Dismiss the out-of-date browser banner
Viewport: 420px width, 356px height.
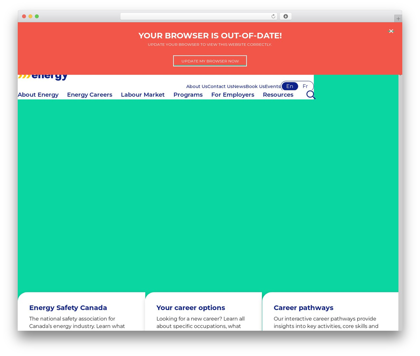tap(391, 31)
